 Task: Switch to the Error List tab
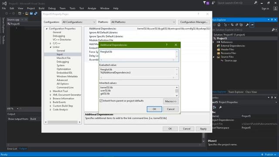point(12,149)
